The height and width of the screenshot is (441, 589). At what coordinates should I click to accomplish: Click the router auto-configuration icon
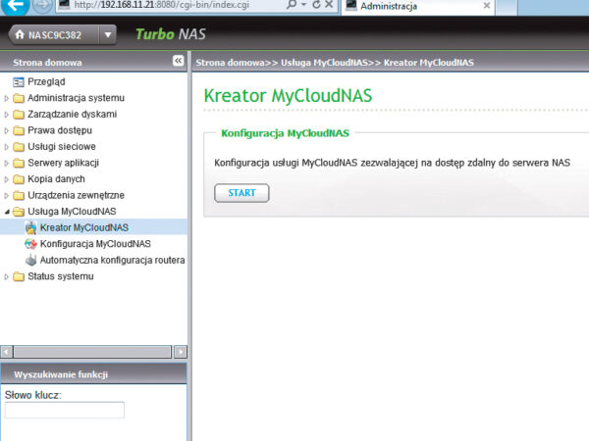pyautogui.click(x=30, y=261)
